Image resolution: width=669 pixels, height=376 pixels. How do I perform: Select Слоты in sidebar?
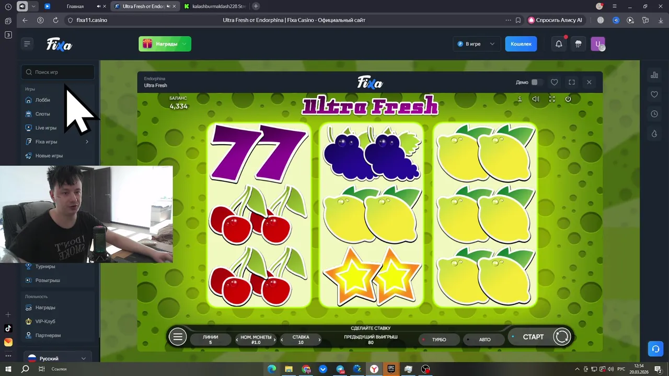click(x=43, y=114)
